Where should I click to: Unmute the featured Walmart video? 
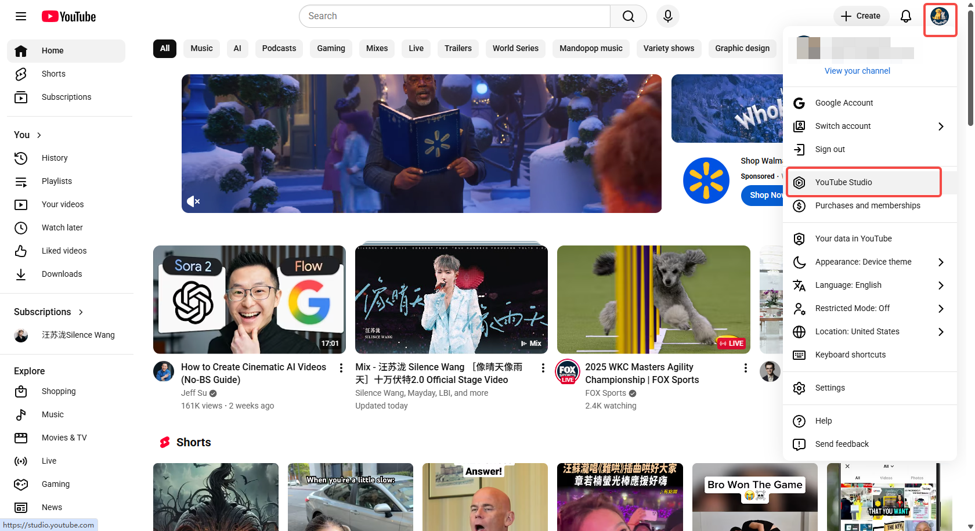[x=193, y=201]
